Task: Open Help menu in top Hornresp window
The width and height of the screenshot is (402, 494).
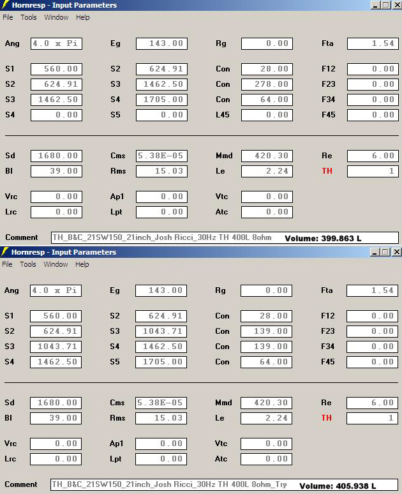Action: (x=83, y=17)
